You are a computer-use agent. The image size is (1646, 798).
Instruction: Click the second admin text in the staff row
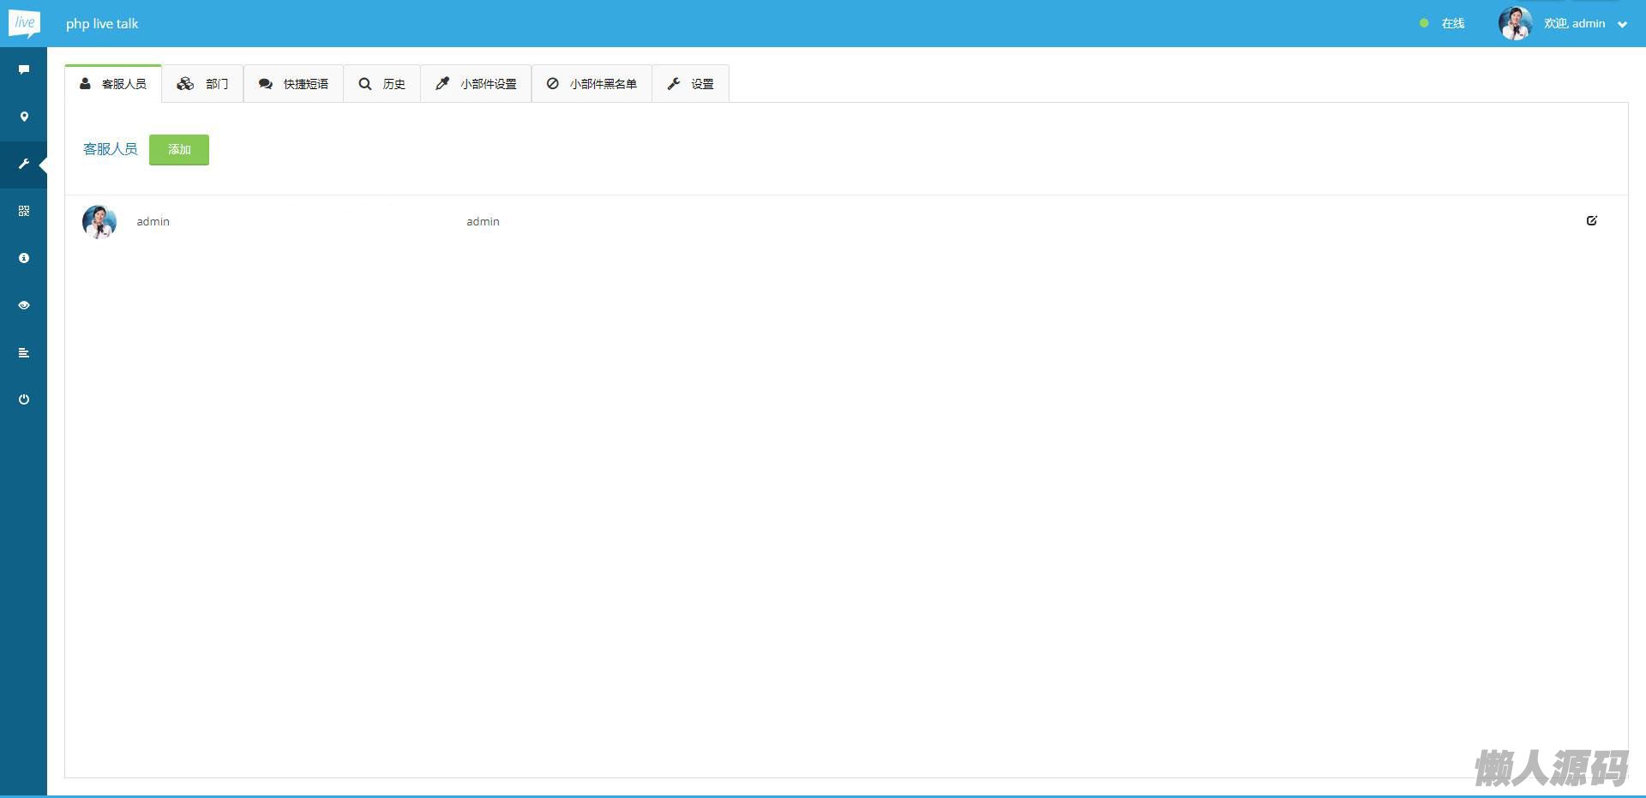[x=483, y=221]
